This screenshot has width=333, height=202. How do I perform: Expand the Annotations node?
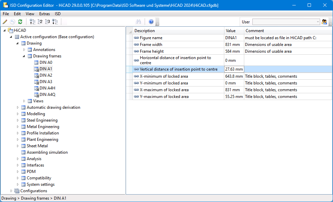[x=24, y=50]
